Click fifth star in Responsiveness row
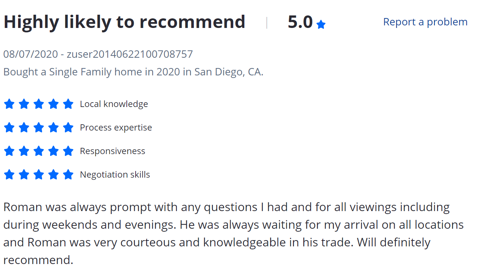The image size is (482, 278). pos(68,151)
